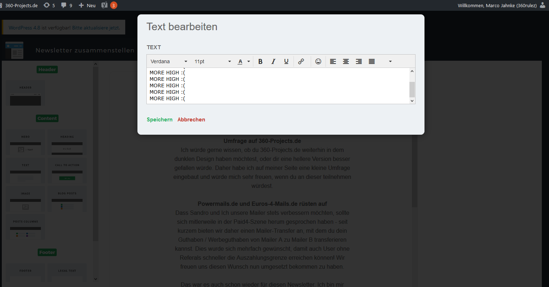
Task: Save changes with Speichern
Action: [x=160, y=120]
